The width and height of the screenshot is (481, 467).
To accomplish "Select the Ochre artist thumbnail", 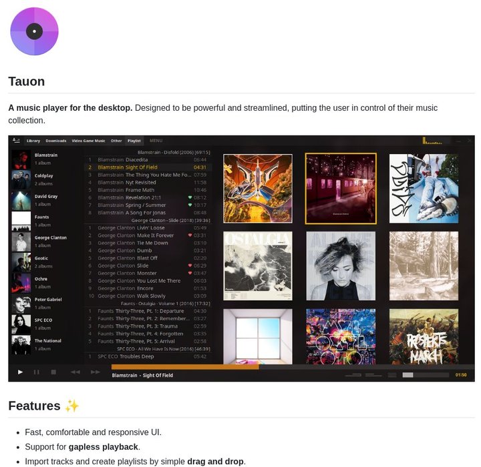I will [21, 283].
